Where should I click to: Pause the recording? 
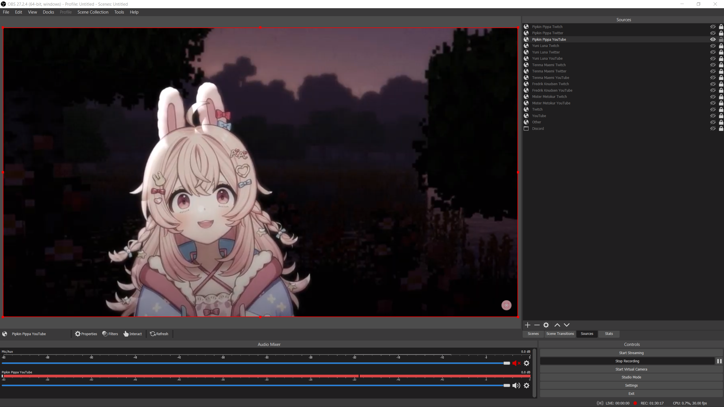click(719, 361)
